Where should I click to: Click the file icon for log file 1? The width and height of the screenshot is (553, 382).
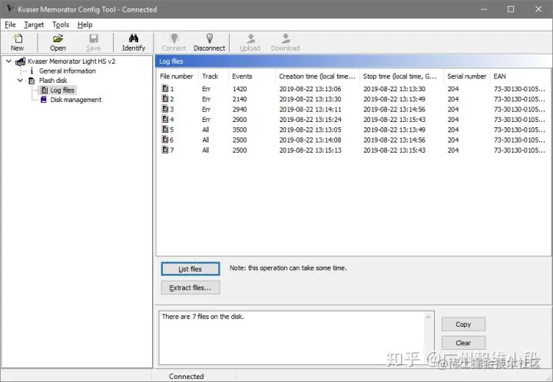(x=164, y=88)
